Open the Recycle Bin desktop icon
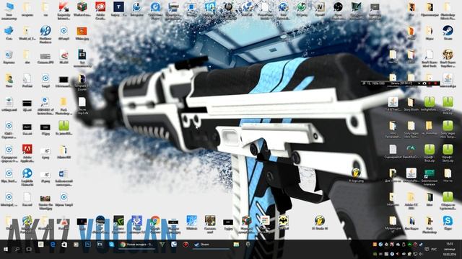Image resolution: width=462 pixels, height=259 pixels. pyautogui.click(x=9, y=55)
